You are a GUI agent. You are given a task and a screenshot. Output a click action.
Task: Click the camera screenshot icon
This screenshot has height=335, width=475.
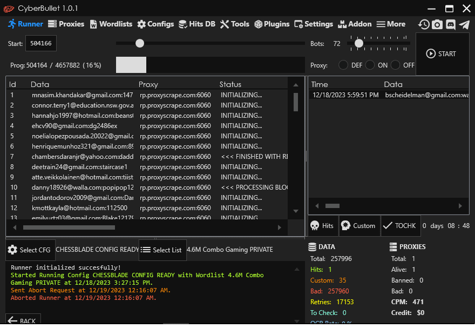(x=437, y=24)
